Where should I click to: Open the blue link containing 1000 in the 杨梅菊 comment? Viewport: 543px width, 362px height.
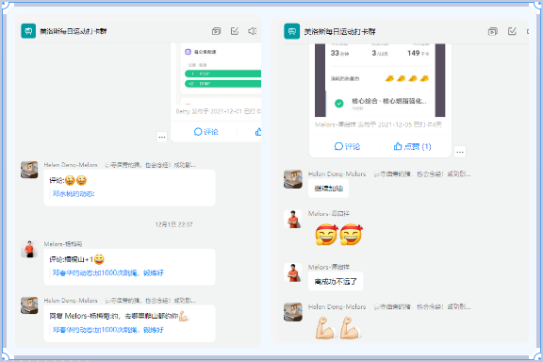[108, 273]
